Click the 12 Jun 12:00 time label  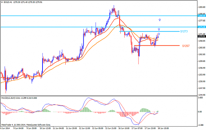pos(84,128)
